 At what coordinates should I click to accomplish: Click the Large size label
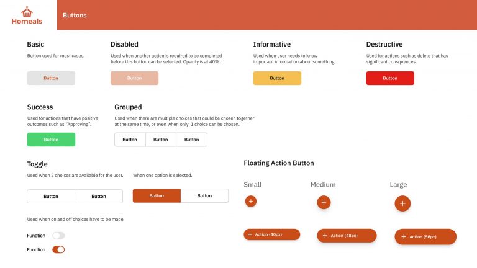click(x=398, y=185)
